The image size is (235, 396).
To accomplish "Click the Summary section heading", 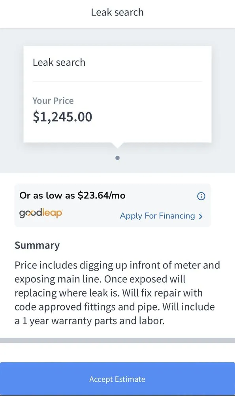I will 37,245.
